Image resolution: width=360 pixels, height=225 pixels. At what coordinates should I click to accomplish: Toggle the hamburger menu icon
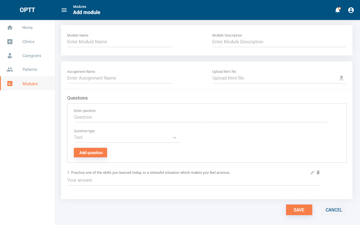click(x=64, y=10)
